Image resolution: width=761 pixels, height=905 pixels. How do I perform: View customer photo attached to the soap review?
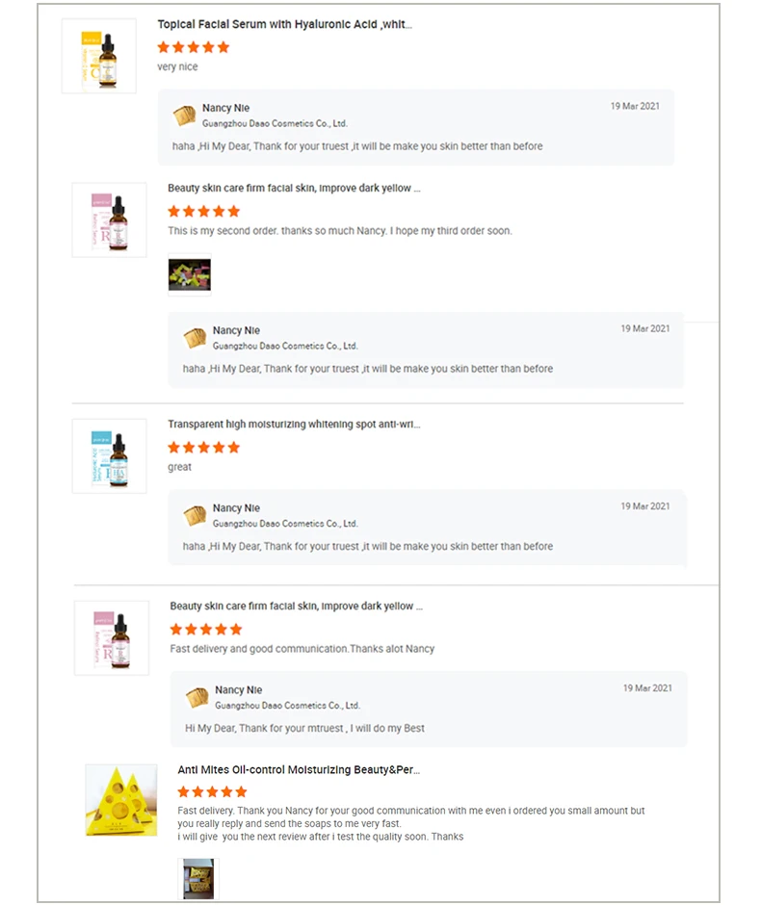click(x=198, y=878)
